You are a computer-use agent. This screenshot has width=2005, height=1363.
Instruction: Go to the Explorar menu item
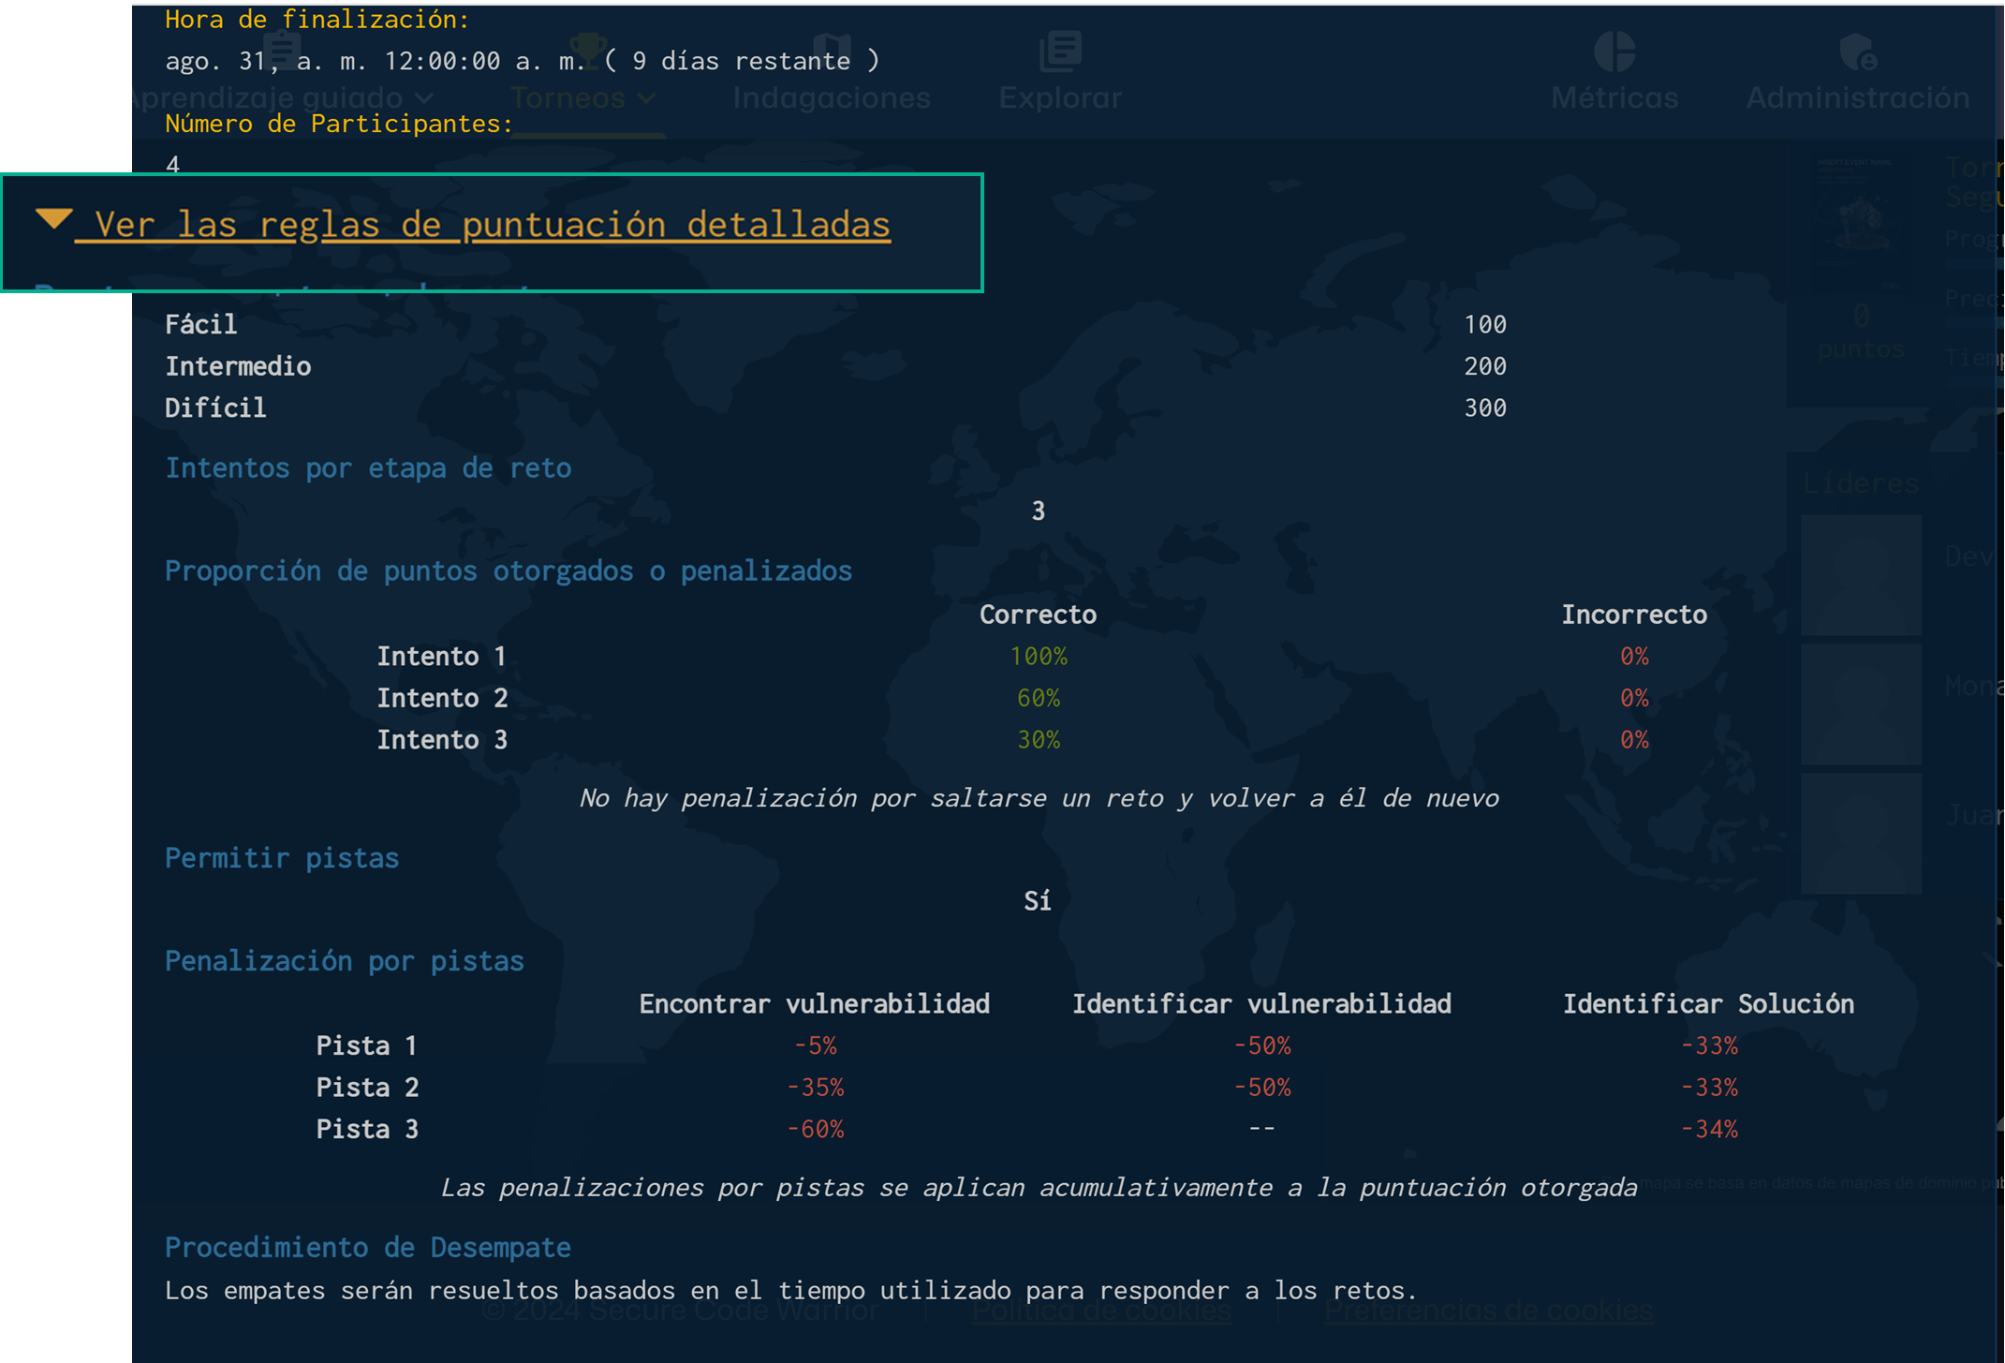[x=1060, y=97]
